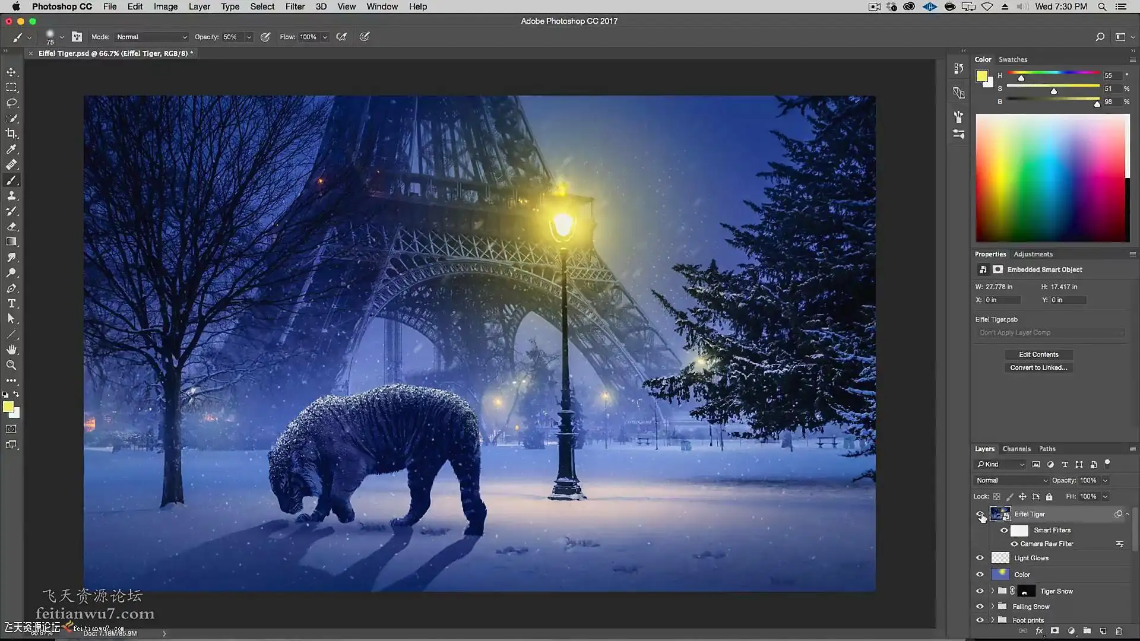The image size is (1140, 641).
Task: Click the Convert to Linked button
Action: pos(1038,367)
